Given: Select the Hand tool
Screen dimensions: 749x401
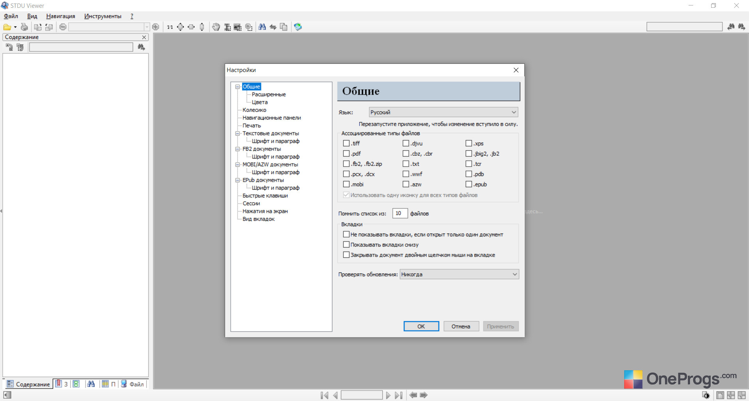Looking at the screenshot, I should tap(216, 27).
